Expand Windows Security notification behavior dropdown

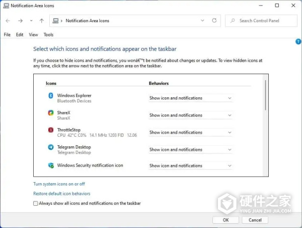point(190,166)
